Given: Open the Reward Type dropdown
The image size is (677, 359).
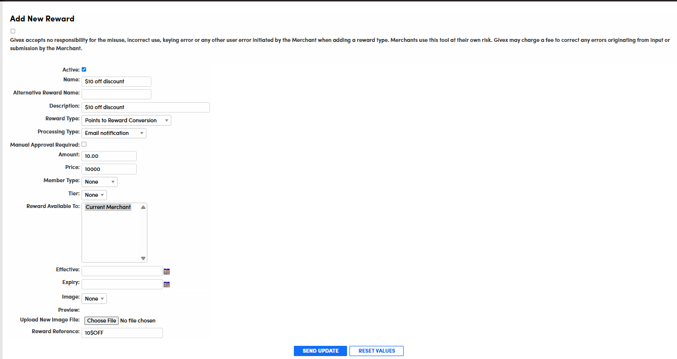Looking at the screenshot, I should pos(126,120).
